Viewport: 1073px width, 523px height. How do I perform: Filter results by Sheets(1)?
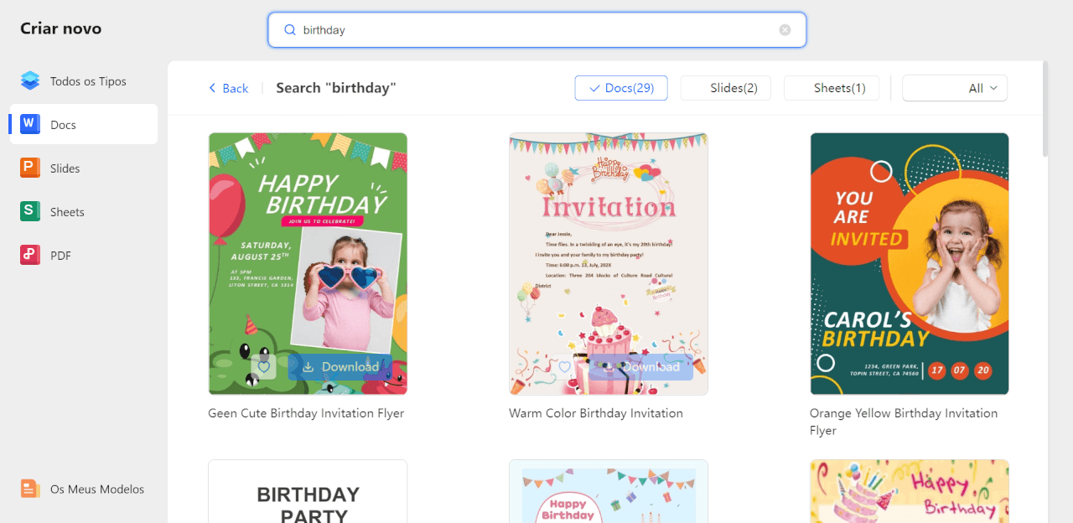point(832,88)
